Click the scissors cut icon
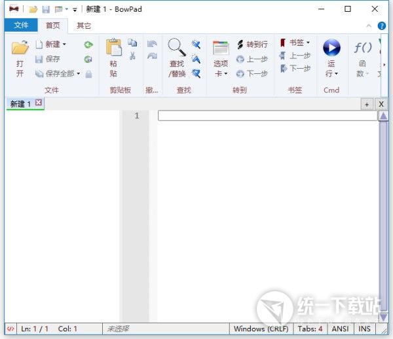 point(132,57)
